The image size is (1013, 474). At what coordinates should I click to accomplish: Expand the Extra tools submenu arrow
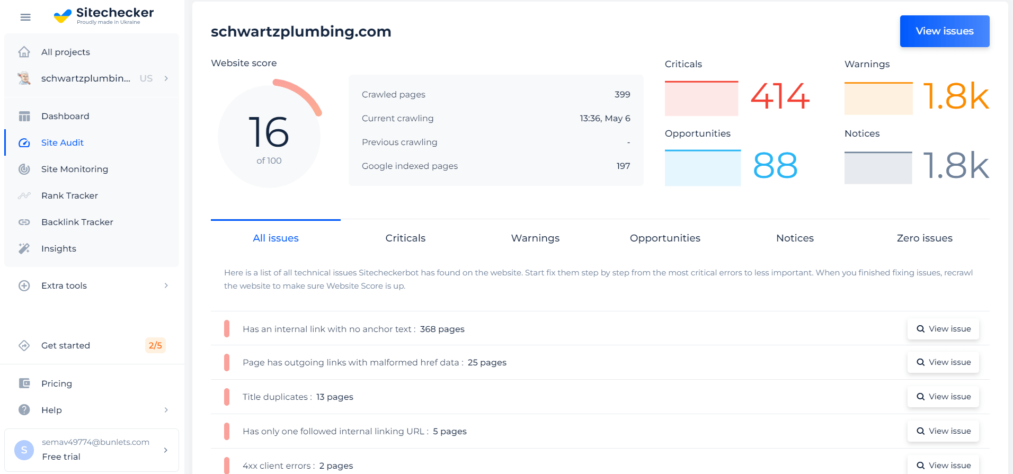click(x=166, y=285)
